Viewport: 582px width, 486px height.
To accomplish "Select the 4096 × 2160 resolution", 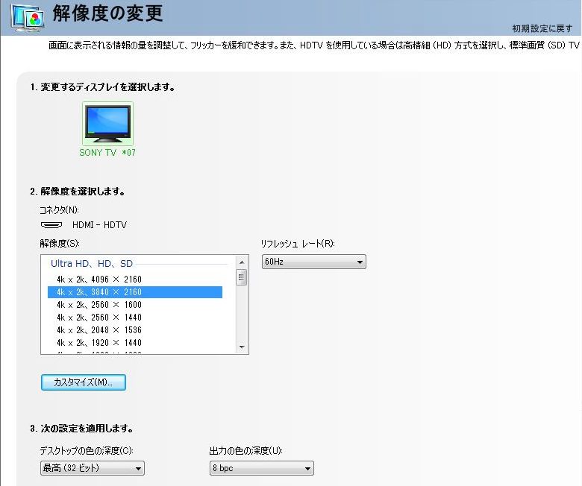I will (x=99, y=280).
